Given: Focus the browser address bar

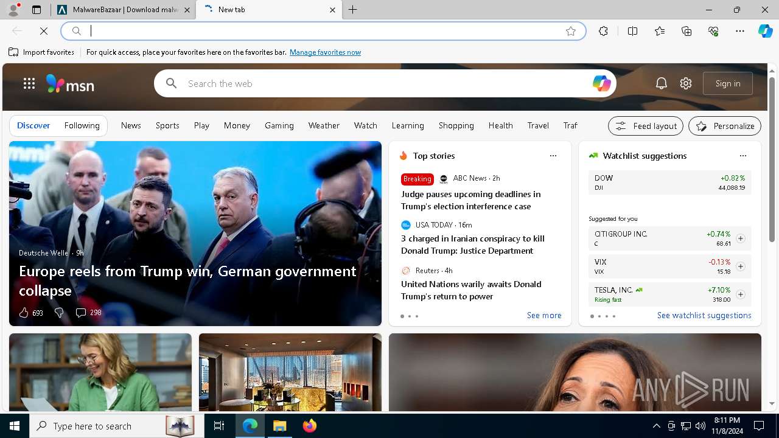Looking at the screenshot, I should pos(323,31).
